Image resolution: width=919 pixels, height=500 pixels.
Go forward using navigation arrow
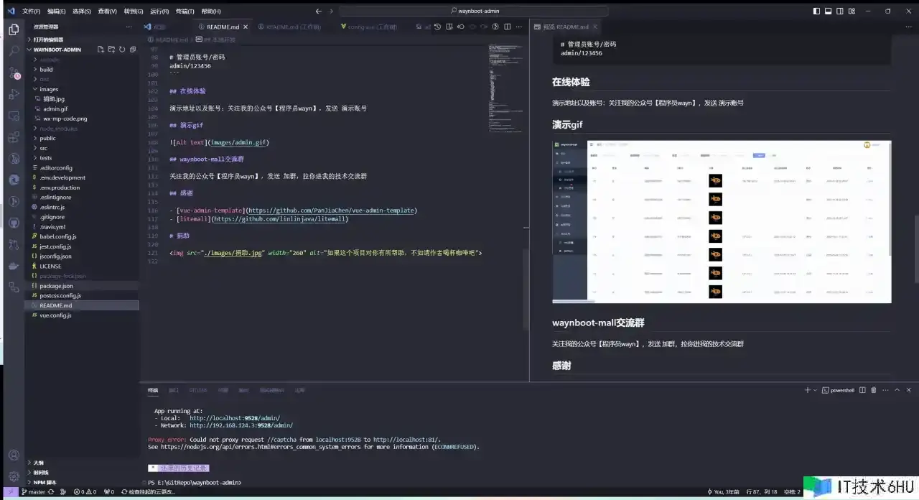click(x=331, y=11)
